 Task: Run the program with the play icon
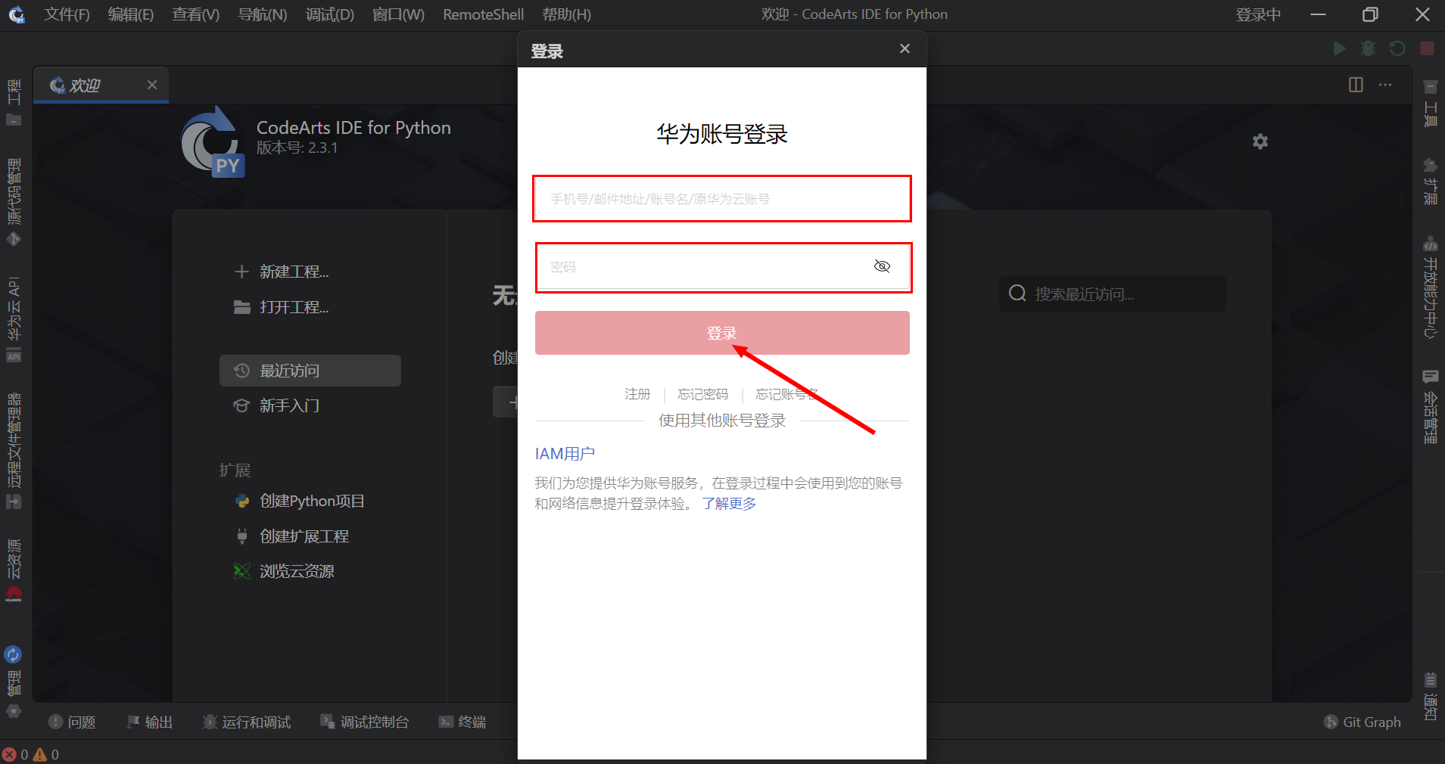click(1338, 48)
